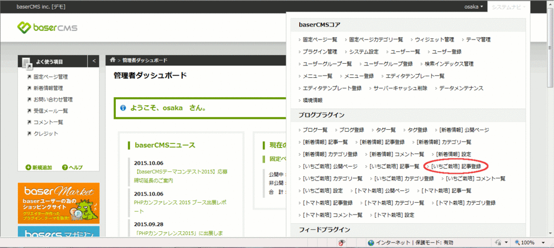Click the よく使う項目 shortcut icon

point(27,63)
